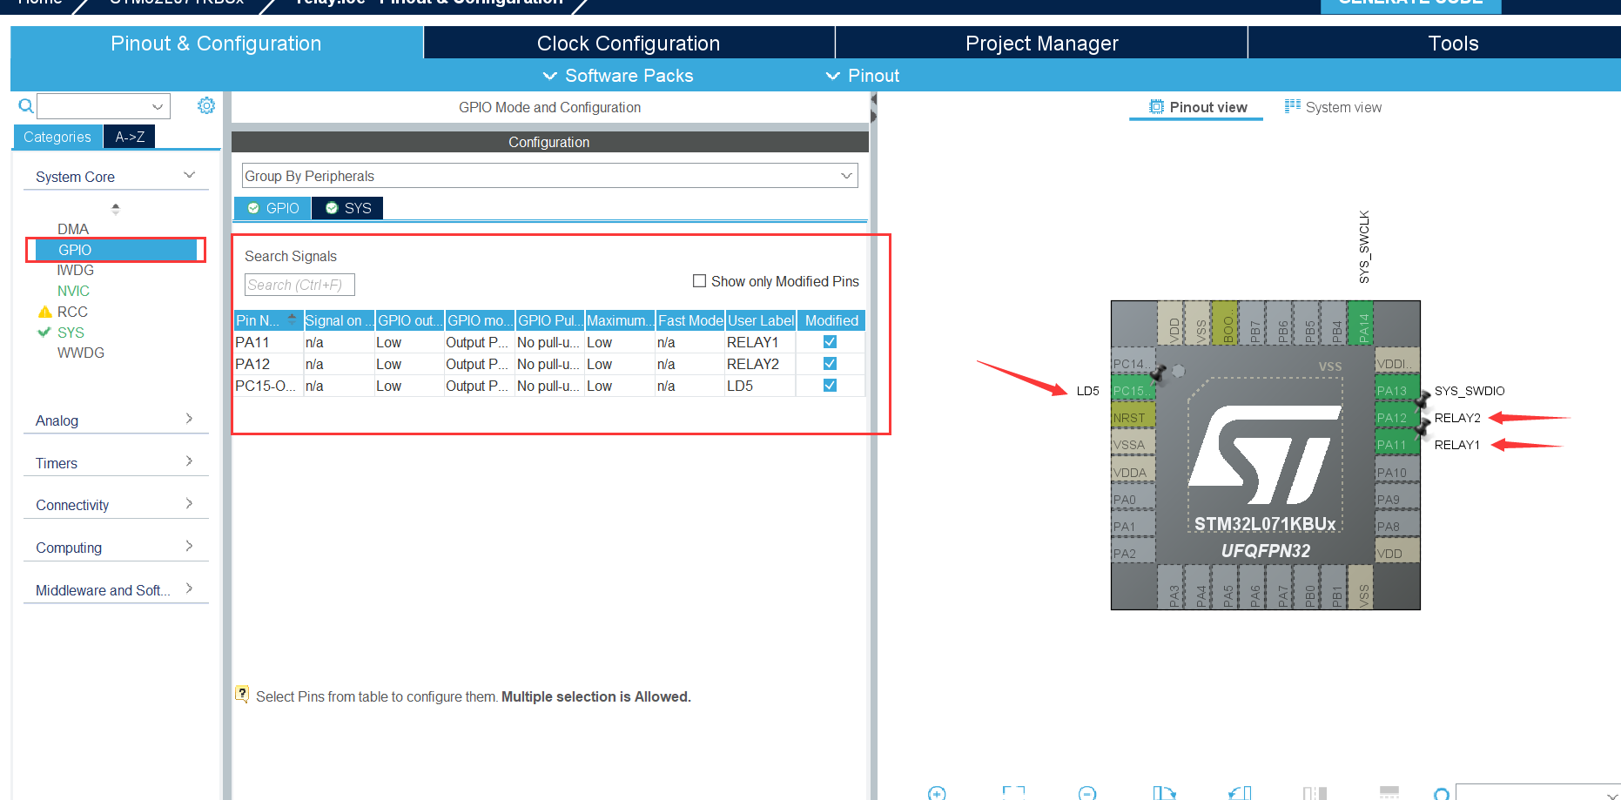Click pin PA14 on the top edge of the chip
Viewport: 1621px width, 800px height.
click(1360, 323)
